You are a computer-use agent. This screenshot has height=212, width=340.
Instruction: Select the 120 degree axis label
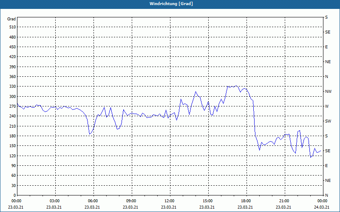click(13, 156)
